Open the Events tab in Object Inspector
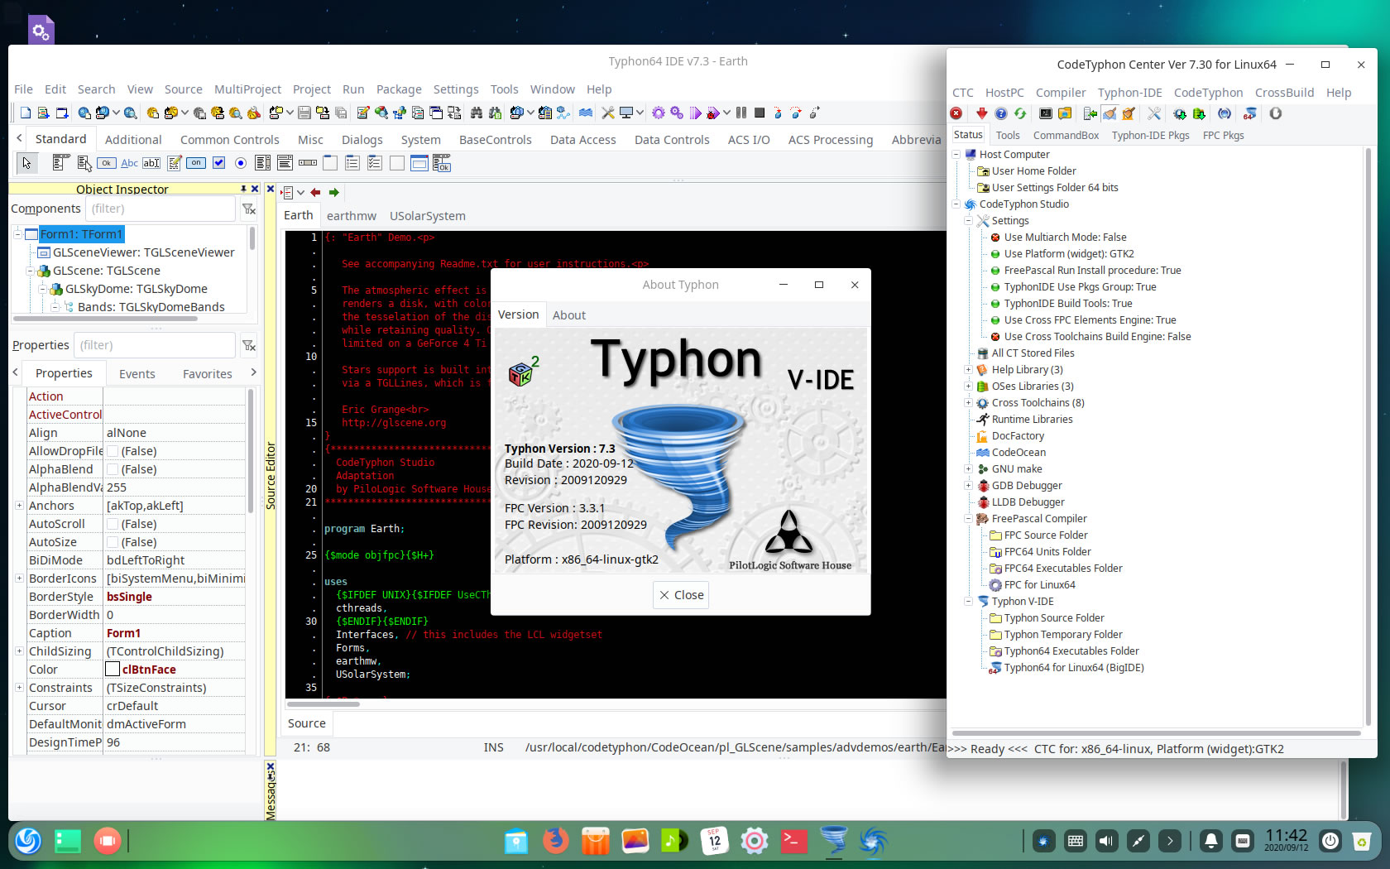 point(137,374)
